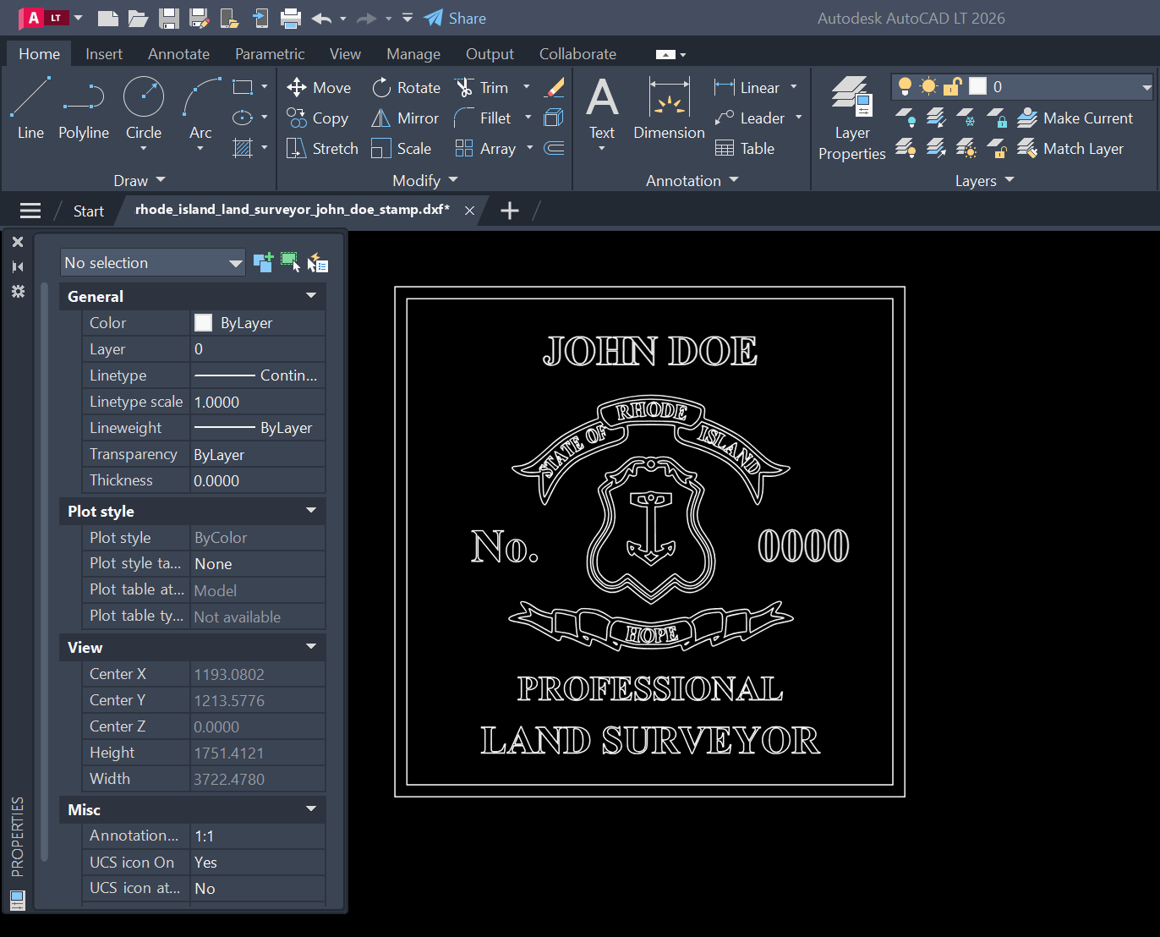Close the rhode_island stamp drawing tab
This screenshot has width=1160, height=937.
point(469,211)
